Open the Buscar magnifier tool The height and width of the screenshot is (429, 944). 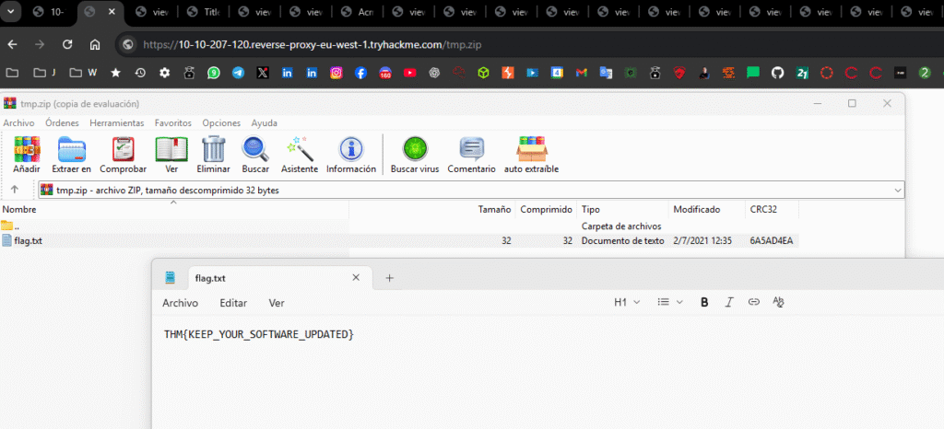255,150
